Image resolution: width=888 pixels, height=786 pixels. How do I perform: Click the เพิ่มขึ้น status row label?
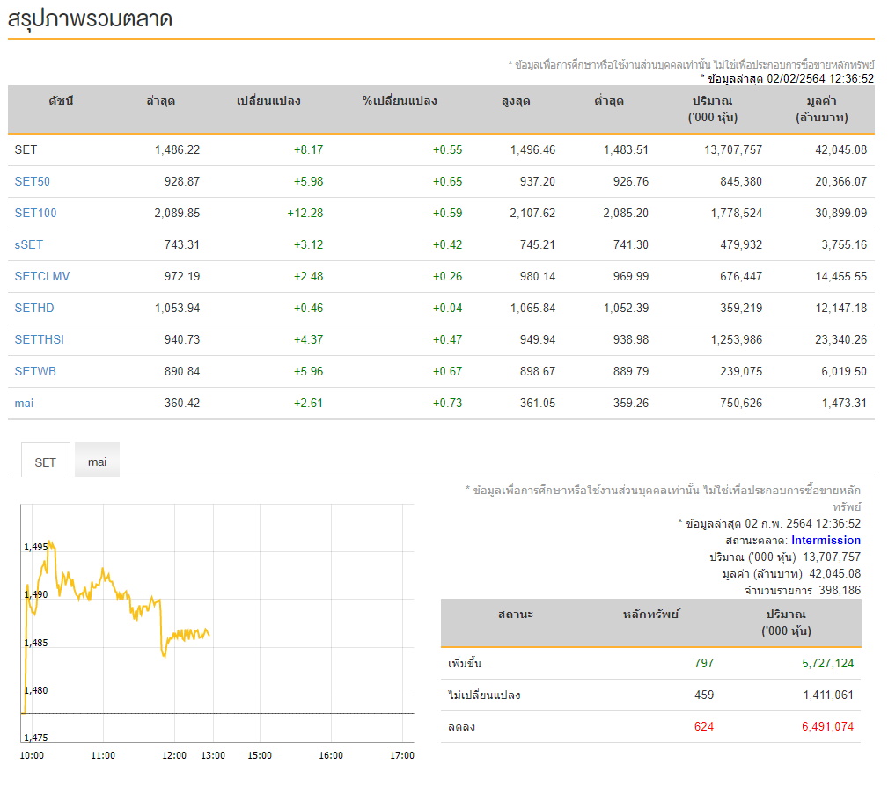pos(465,663)
